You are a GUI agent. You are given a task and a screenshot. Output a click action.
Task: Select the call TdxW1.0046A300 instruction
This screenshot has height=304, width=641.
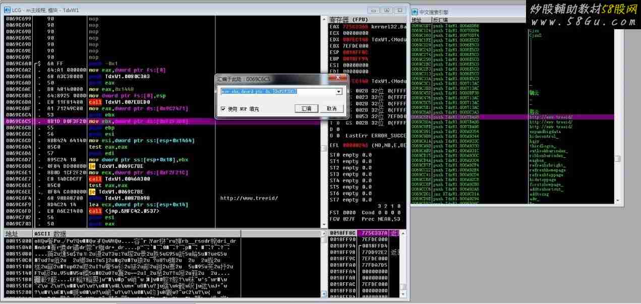[162, 179]
